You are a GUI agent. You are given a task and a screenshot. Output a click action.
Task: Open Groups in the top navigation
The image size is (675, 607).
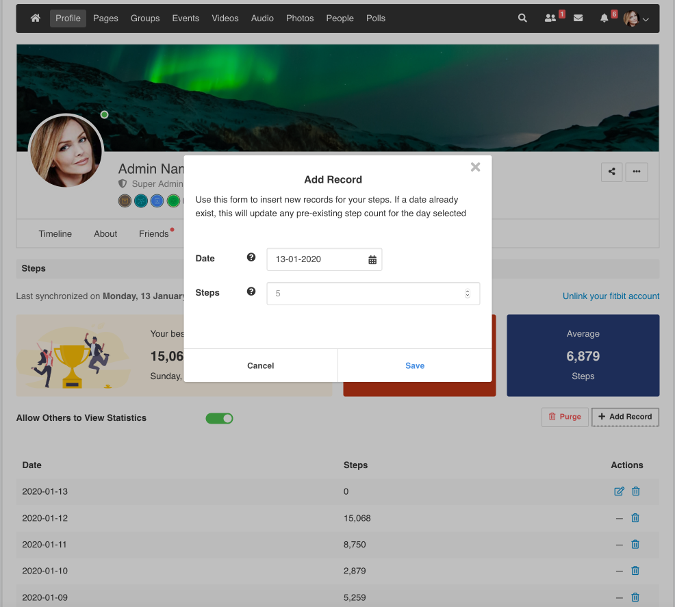[145, 18]
